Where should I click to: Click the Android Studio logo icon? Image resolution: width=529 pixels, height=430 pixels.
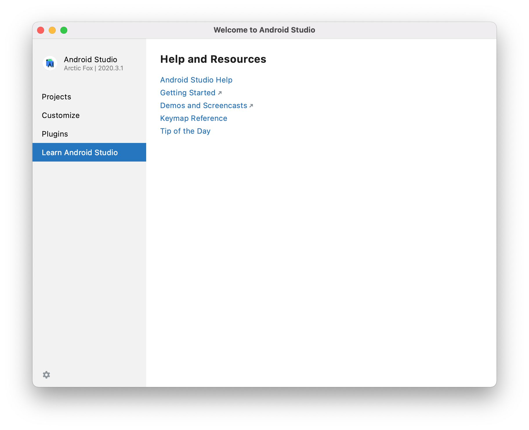point(50,63)
